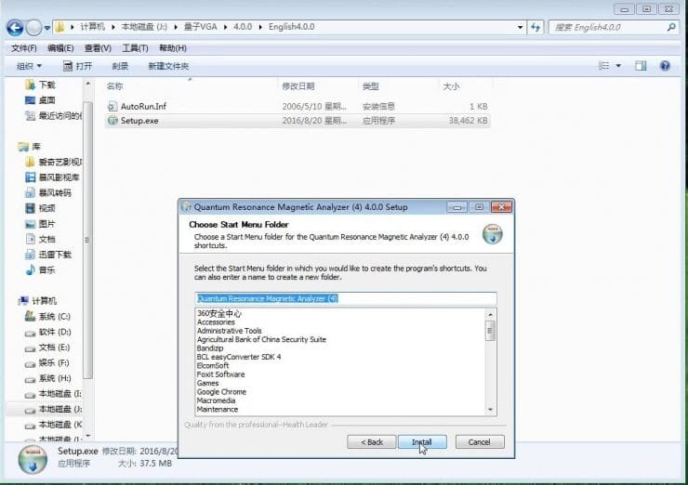Sort by 修改日期 column header
The width and height of the screenshot is (688, 485).
pyautogui.click(x=298, y=86)
